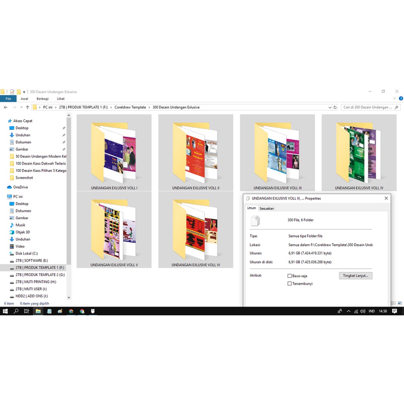This screenshot has height=404, width=404.
Task: Switch to the Sesuaikan tab
Action: click(267, 208)
